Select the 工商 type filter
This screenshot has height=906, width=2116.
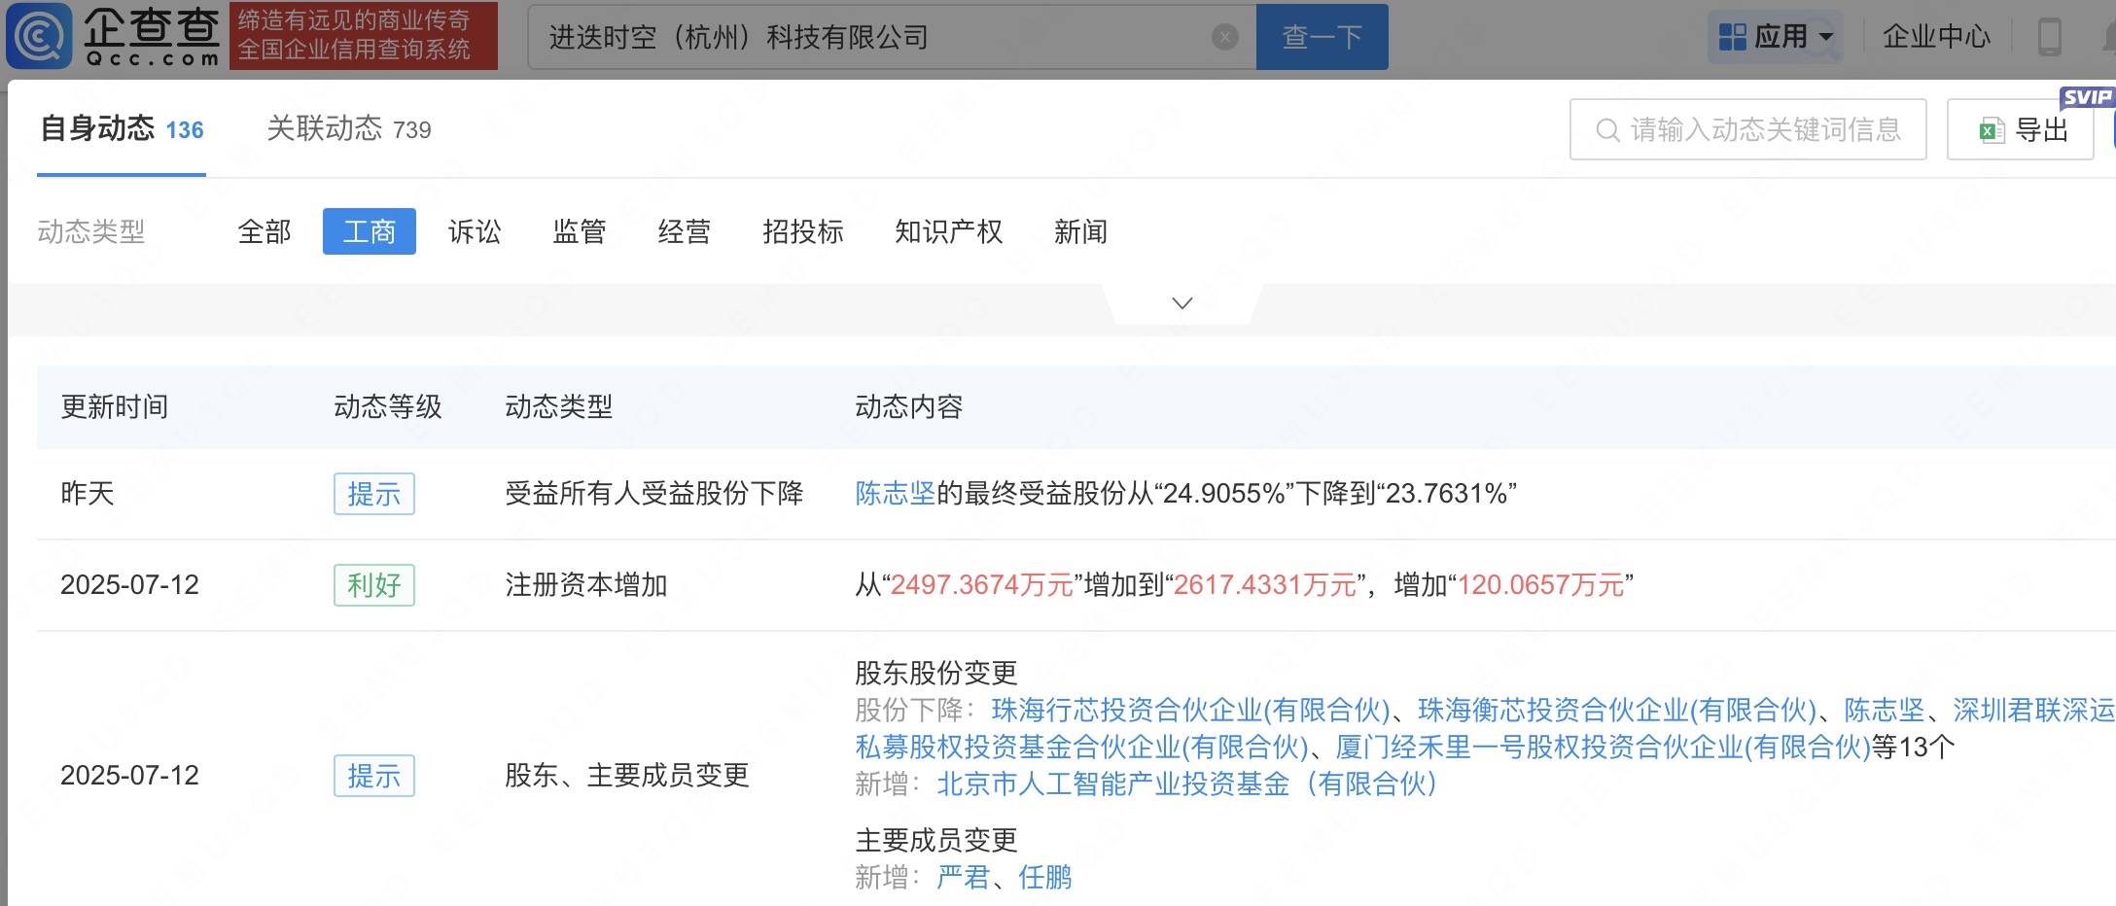[x=370, y=231]
